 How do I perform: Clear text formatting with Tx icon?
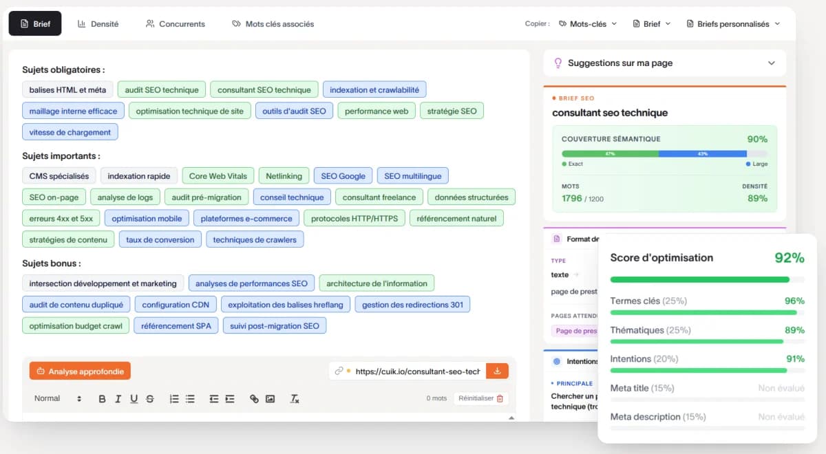tap(295, 398)
